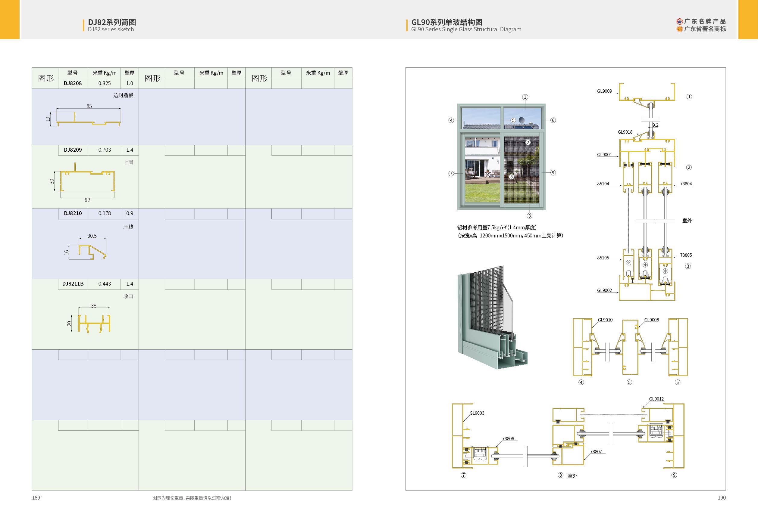The width and height of the screenshot is (758, 517).
Task: Click model cell DJ8211B
Action: 73,284
